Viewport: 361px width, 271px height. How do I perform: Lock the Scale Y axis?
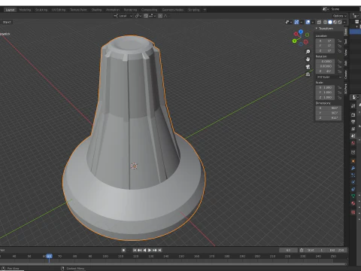[339, 93]
